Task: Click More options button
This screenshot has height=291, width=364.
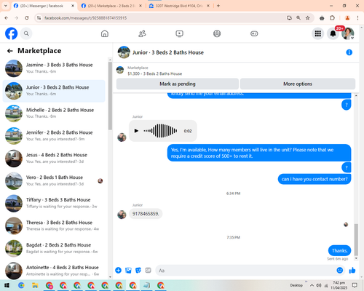Action: [298, 84]
